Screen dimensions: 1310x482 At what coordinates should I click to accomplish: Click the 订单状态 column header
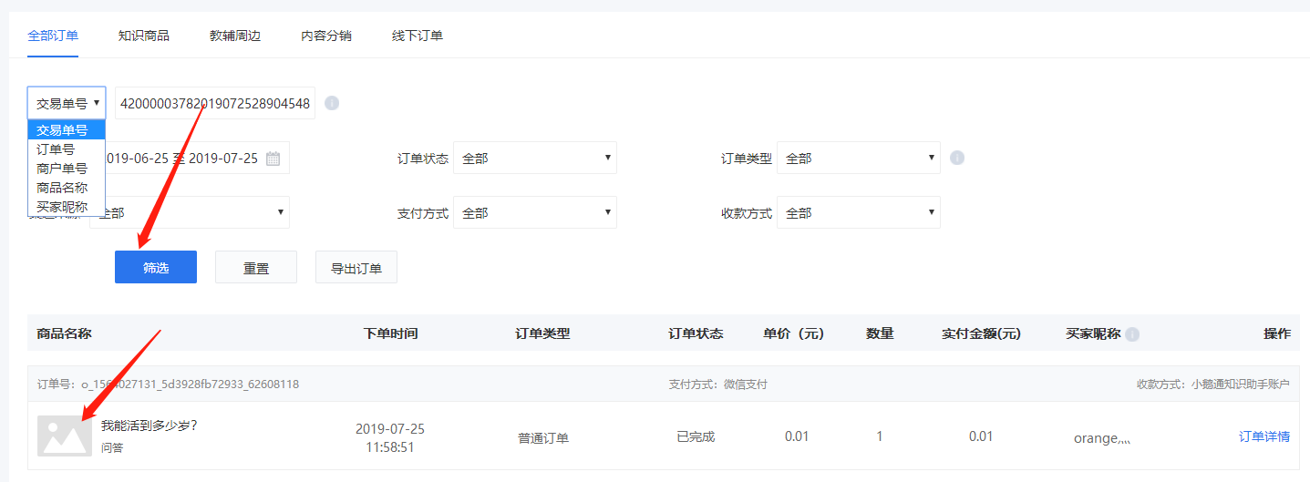click(x=696, y=333)
